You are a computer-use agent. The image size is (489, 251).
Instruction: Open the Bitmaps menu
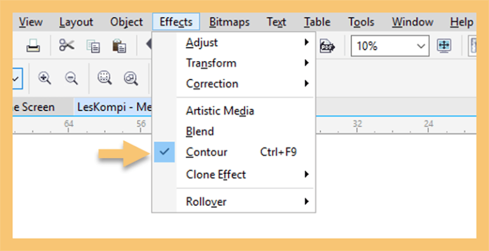pos(229,22)
